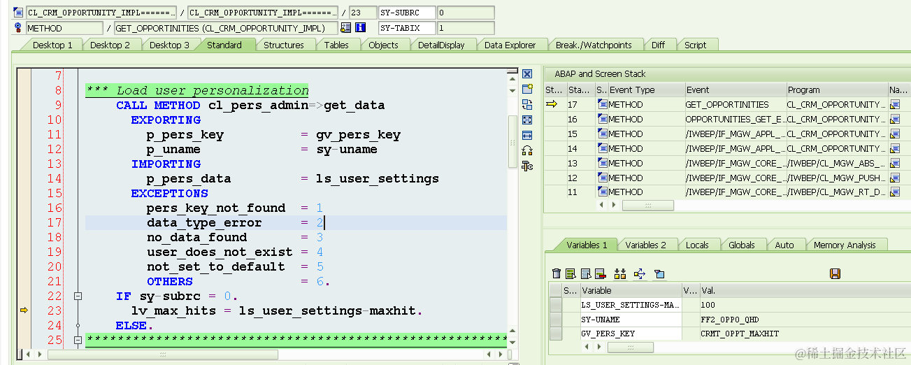
Task: Click the stack table horizontal scrollbar thumb
Action: click(647, 206)
